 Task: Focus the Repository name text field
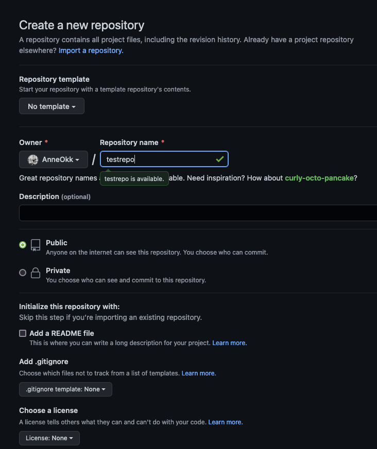(x=160, y=159)
